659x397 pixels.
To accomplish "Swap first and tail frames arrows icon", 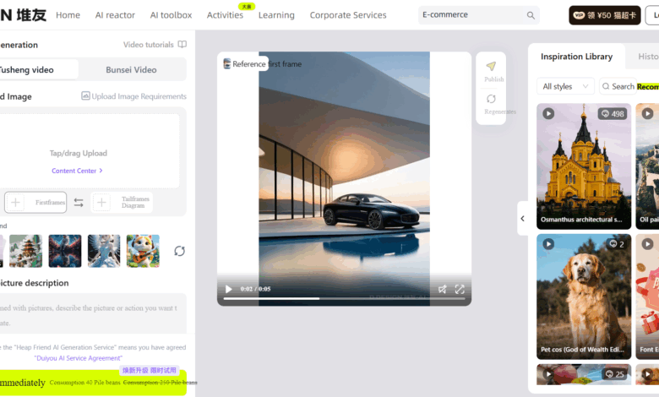I will pyautogui.click(x=79, y=203).
